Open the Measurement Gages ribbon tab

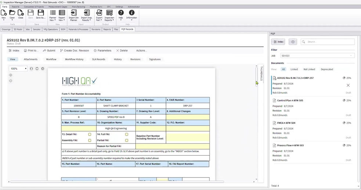[58, 7]
